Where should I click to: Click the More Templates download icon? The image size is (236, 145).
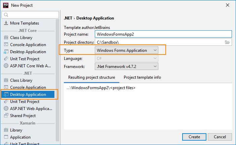pos(6,23)
